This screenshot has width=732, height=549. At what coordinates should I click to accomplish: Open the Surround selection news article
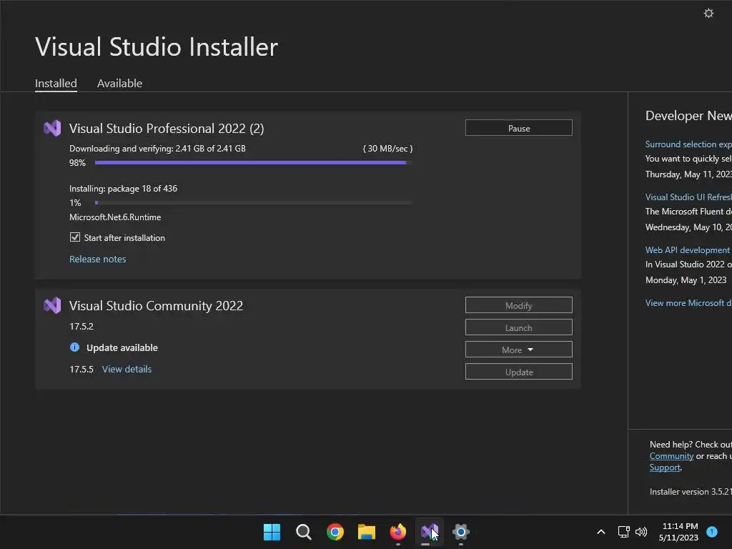(x=688, y=144)
